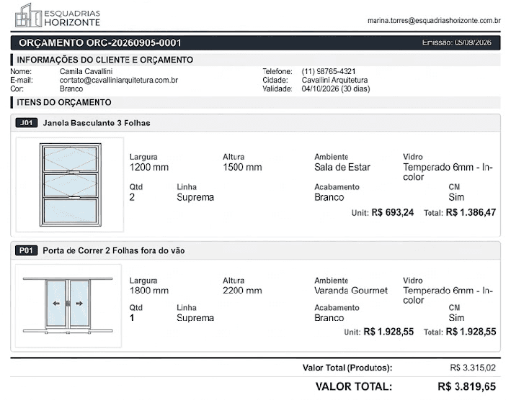Click the Esquadrias Horizonte logo

click(x=58, y=16)
